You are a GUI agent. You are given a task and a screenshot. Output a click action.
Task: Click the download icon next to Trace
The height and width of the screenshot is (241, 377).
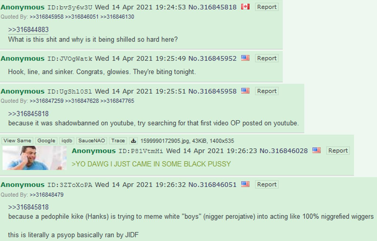(x=133, y=141)
